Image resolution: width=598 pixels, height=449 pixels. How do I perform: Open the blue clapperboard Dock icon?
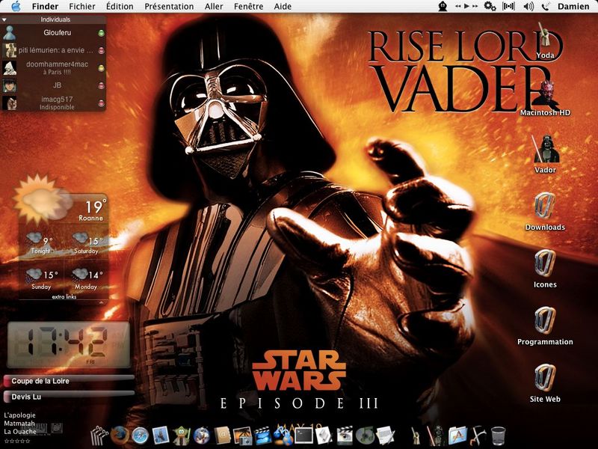tap(263, 436)
